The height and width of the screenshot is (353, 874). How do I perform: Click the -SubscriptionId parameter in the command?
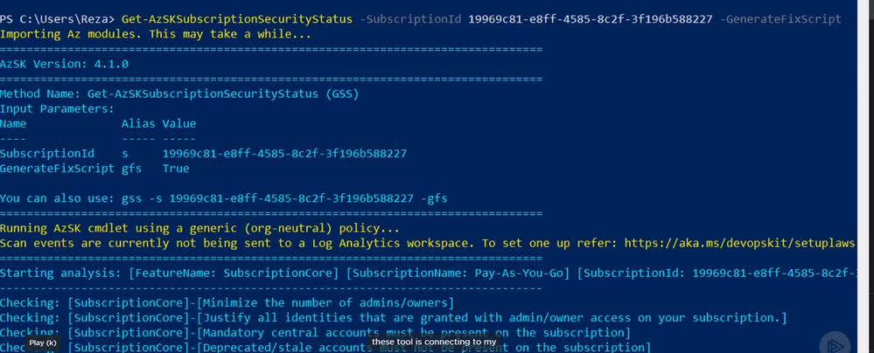point(410,19)
